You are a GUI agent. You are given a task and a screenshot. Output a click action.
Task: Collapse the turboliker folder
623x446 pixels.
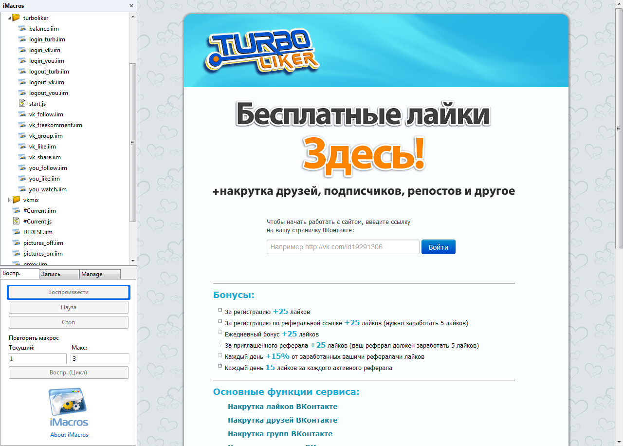point(9,18)
